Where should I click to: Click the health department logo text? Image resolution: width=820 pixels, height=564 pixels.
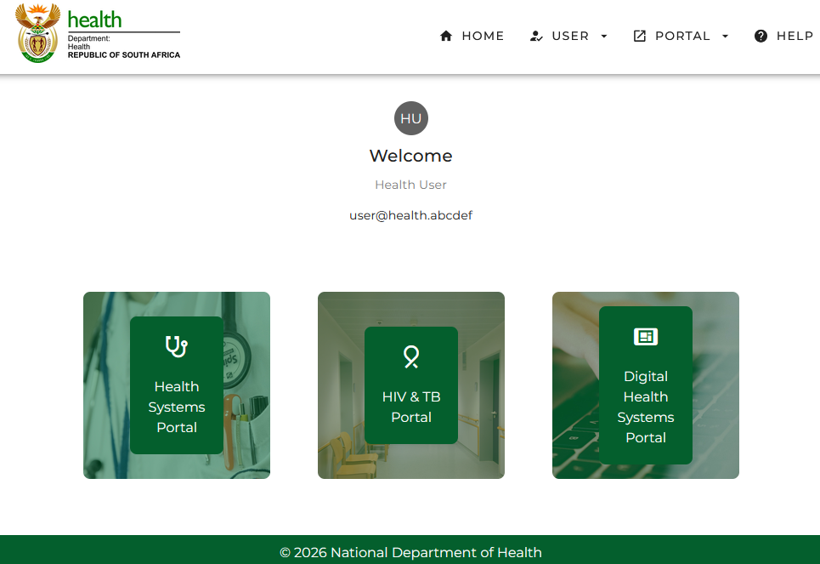point(94,20)
